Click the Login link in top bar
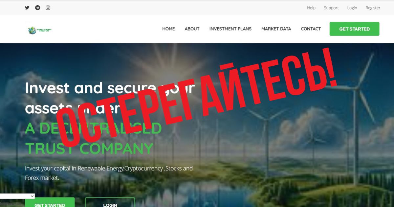This screenshot has height=207, width=394. pos(352,8)
